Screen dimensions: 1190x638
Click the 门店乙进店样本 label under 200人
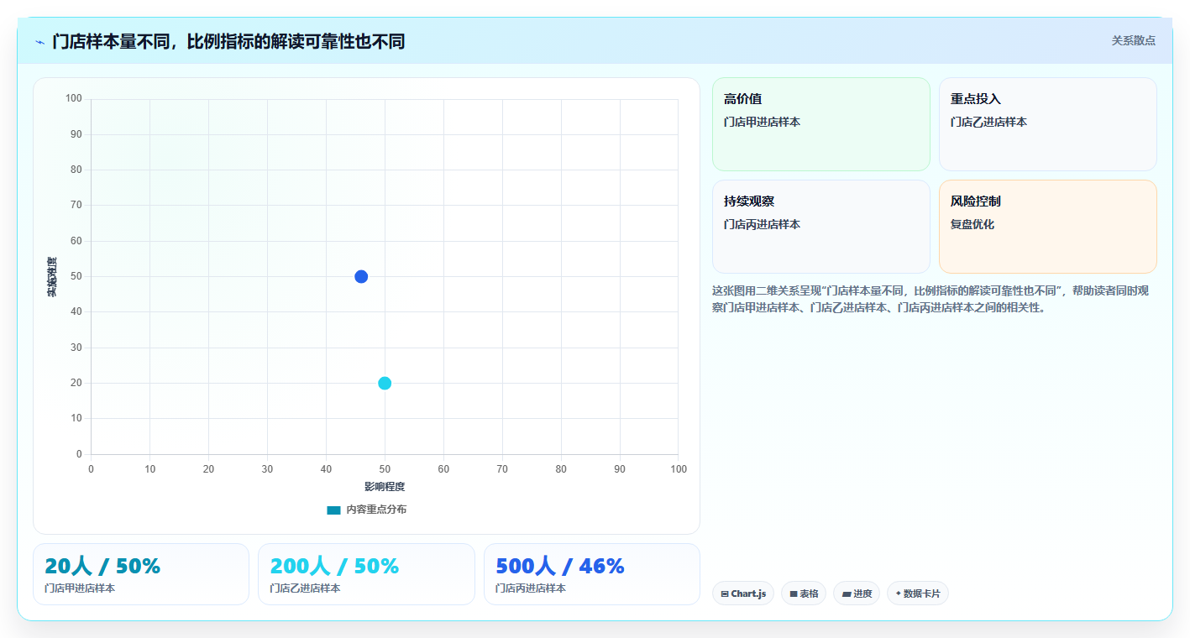[x=305, y=588]
